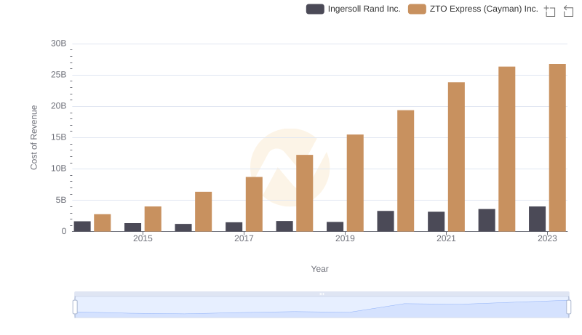Click the Ingersoll Rand bar for 2015
Screen dimensions: 582x335
(133, 227)
